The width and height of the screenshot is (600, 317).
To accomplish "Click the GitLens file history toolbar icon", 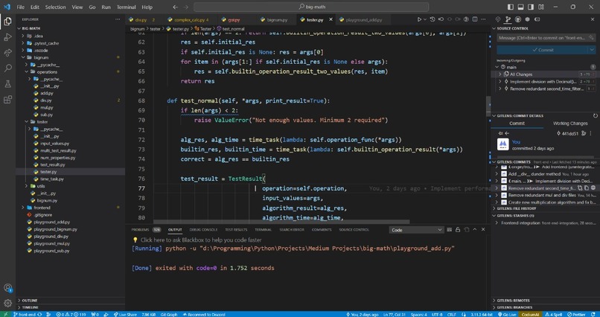I will point(433,19).
